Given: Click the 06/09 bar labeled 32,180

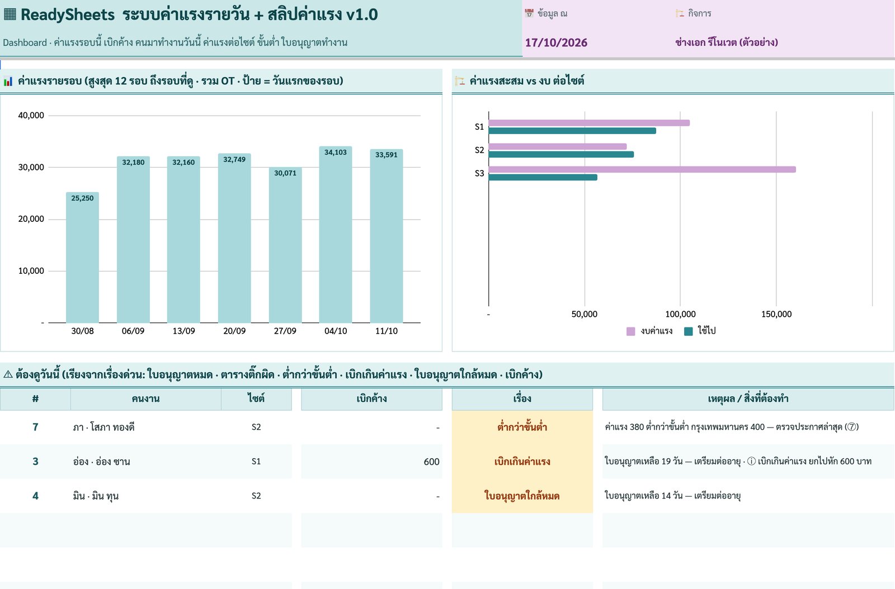Looking at the screenshot, I should coord(133,240).
